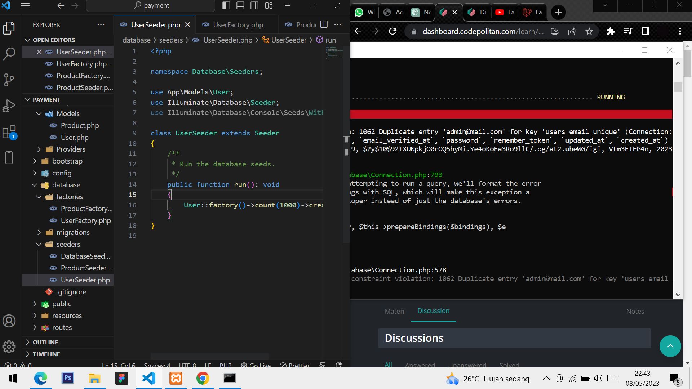Screen dimensions: 692x389
Task: Click the terminal vertical scrollbar thumb
Action: point(678,87)
